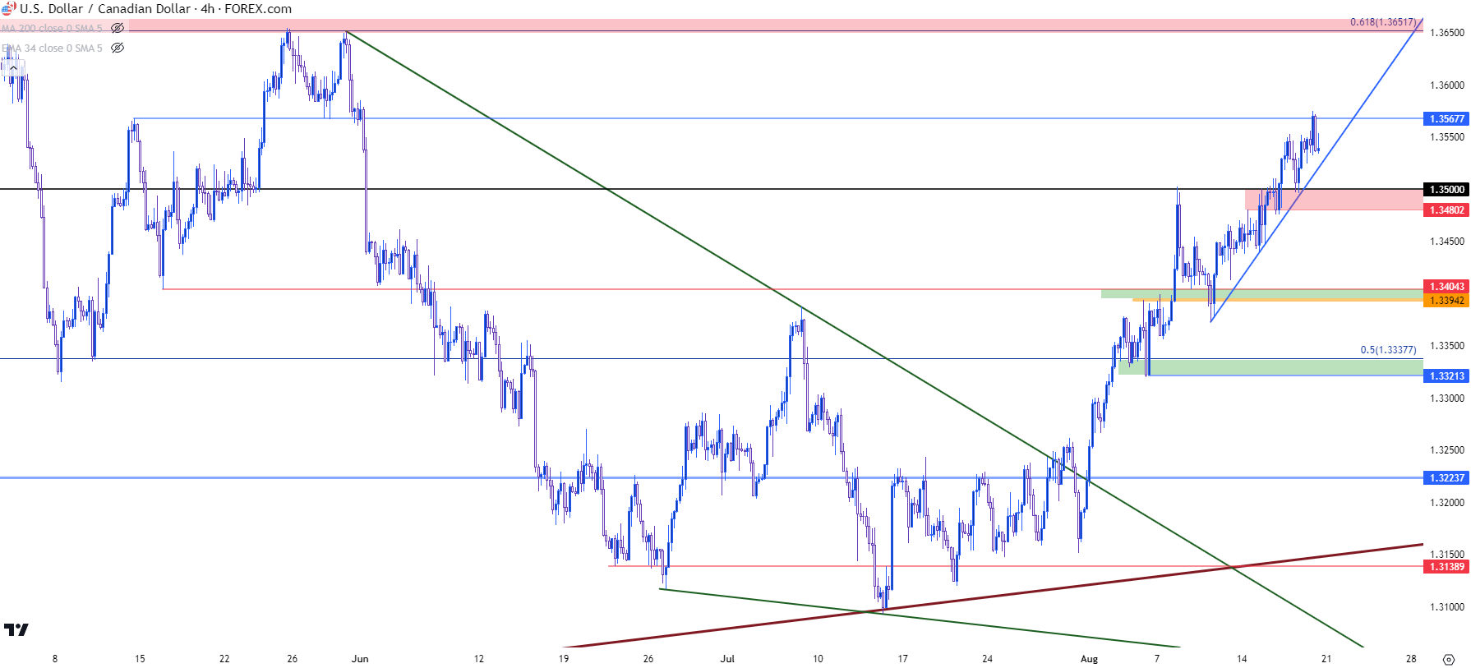
Task: Click the TradingView logo
Action: click(x=16, y=630)
